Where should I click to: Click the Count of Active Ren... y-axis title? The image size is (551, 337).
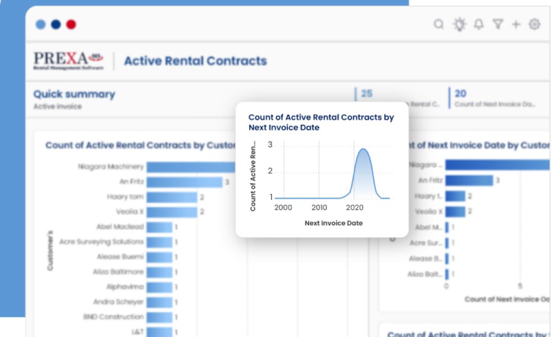252,176
